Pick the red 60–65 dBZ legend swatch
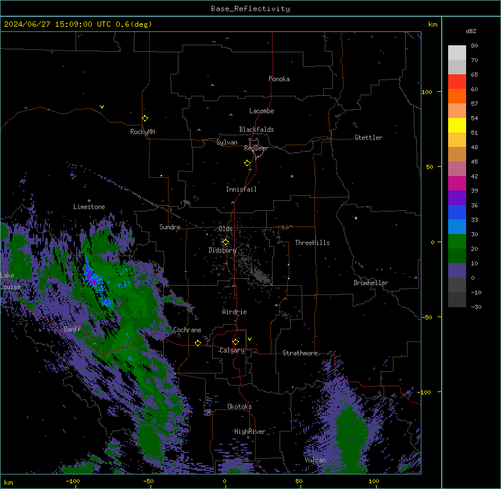Screen dimensions: 501x489 pos(457,81)
